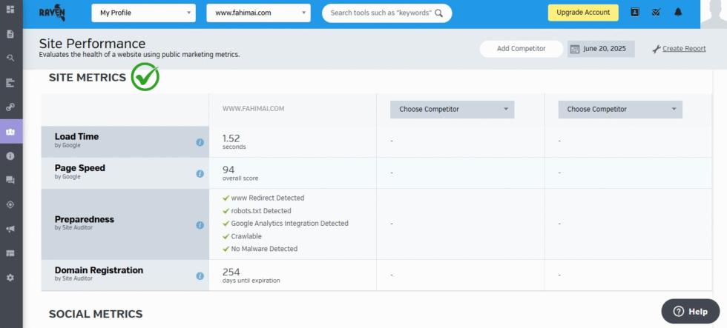Open the Create Report link

(x=683, y=49)
